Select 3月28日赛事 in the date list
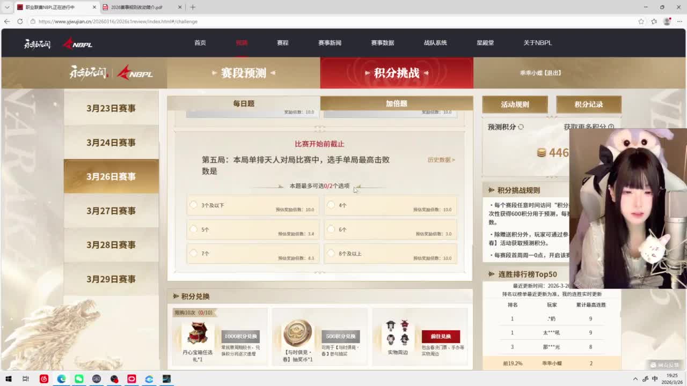This screenshot has height=386, width=687. [x=111, y=244]
